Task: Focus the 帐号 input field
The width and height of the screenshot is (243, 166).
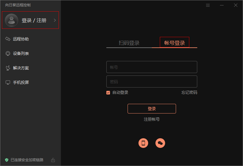Action: [x=152, y=67]
